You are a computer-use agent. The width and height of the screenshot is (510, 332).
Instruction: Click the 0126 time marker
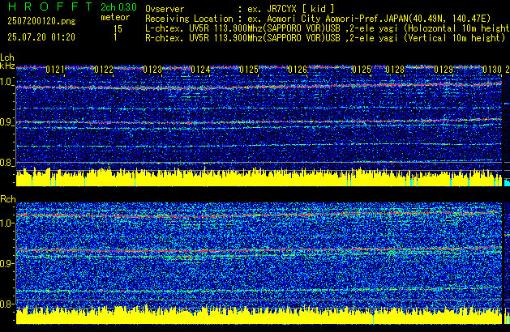tap(298, 70)
